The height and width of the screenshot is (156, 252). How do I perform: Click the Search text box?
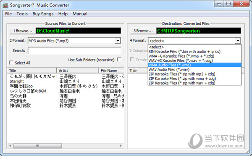coord(74,50)
